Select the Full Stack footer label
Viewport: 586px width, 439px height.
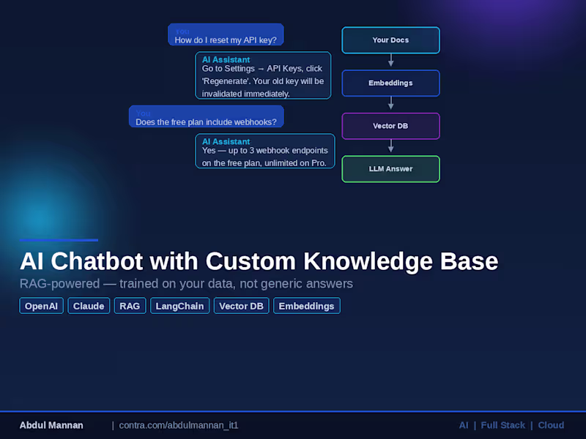(x=502, y=425)
